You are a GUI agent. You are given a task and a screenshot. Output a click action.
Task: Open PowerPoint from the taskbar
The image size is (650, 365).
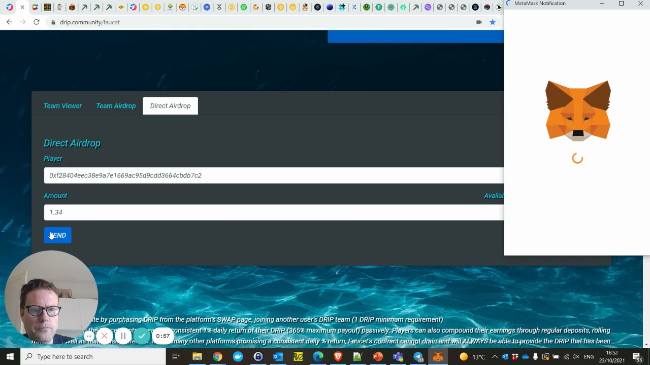378,356
